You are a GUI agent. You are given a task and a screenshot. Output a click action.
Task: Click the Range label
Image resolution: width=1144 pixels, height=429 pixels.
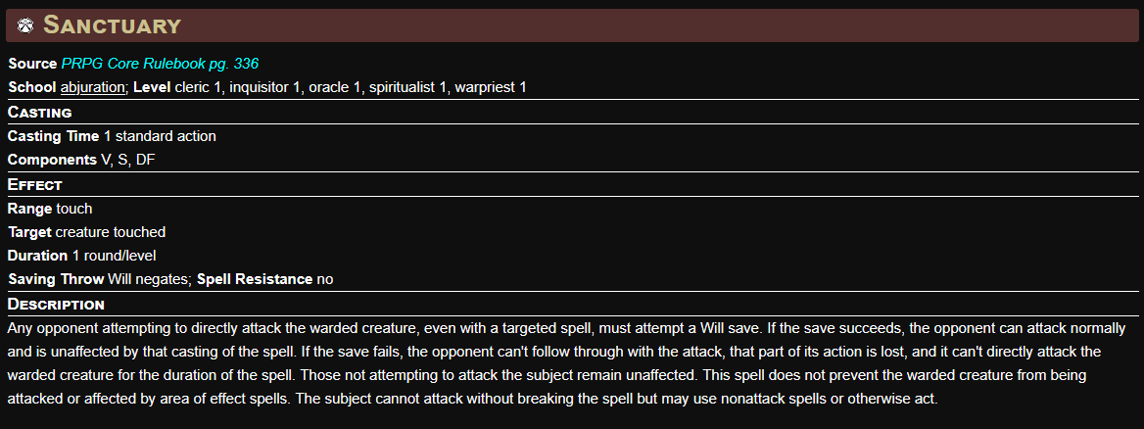(29, 209)
